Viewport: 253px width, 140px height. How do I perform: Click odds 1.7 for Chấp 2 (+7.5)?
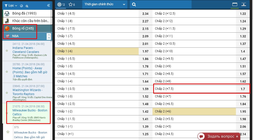click(x=243, y=89)
